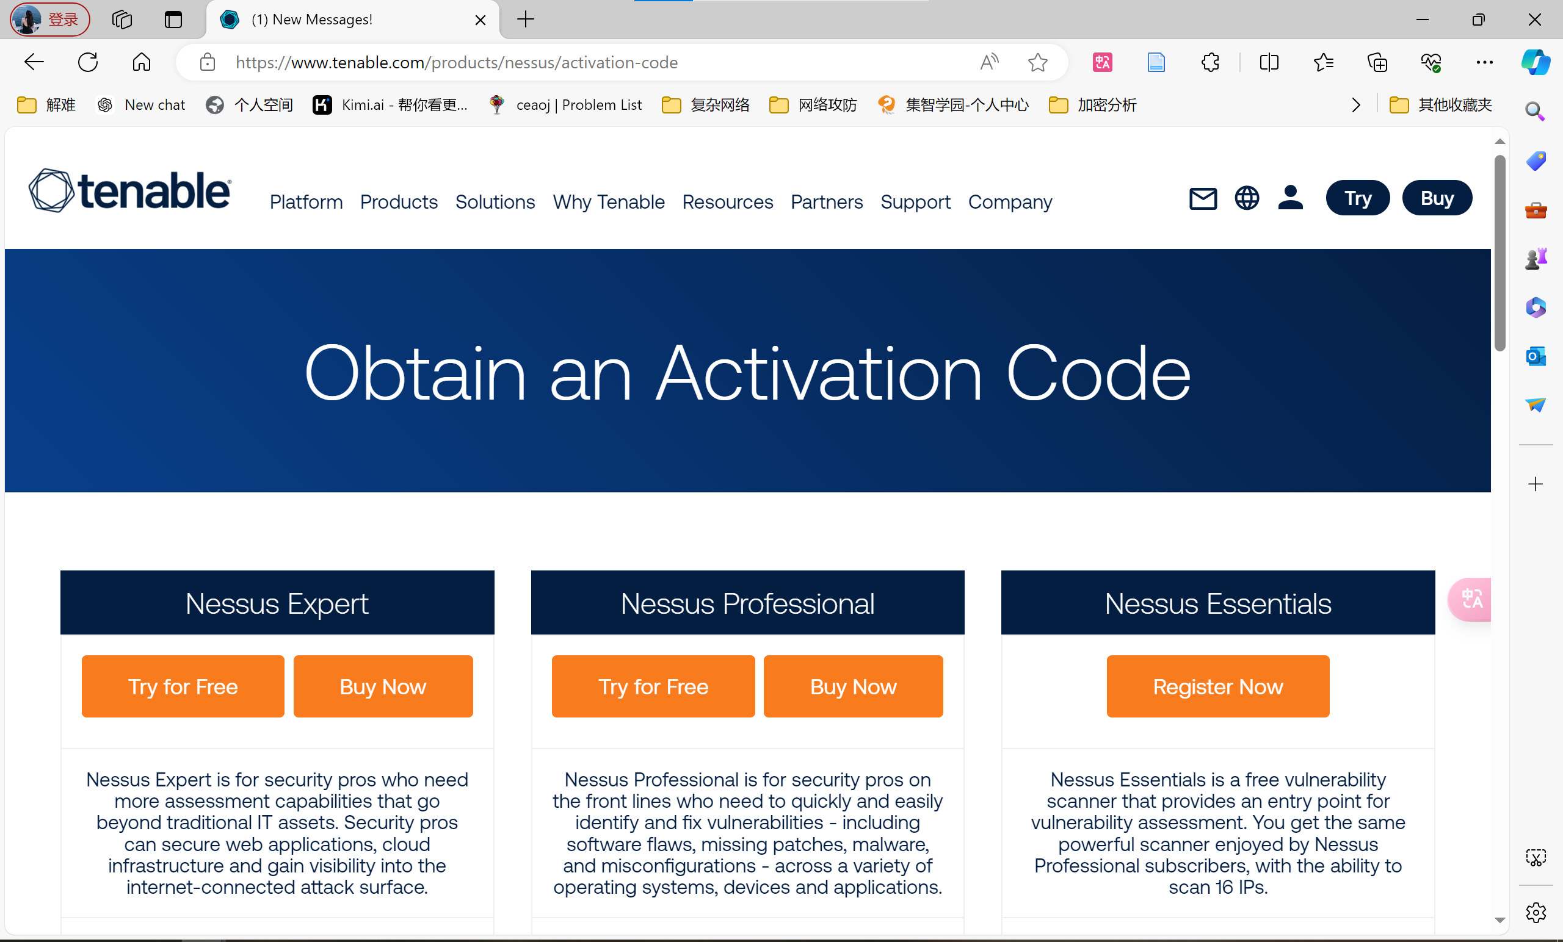Open the 复杂网络 bookmarks folder
The height and width of the screenshot is (942, 1563).
pyautogui.click(x=705, y=104)
